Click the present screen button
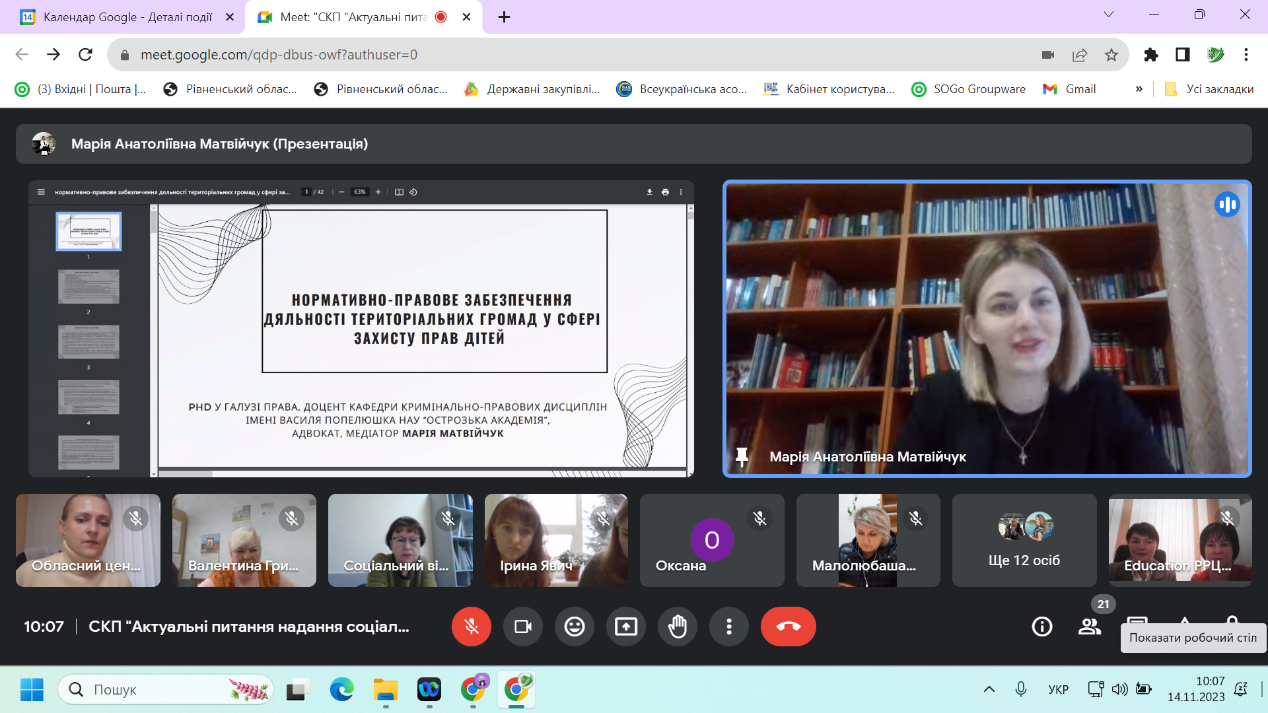The image size is (1268, 713). click(x=625, y=627)
